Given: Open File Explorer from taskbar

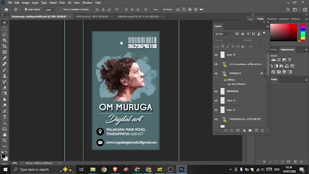Looking at the screenshot, I should 93,169.
